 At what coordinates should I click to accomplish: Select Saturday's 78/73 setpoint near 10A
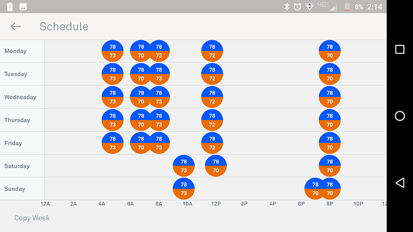[x=184, y=166]
